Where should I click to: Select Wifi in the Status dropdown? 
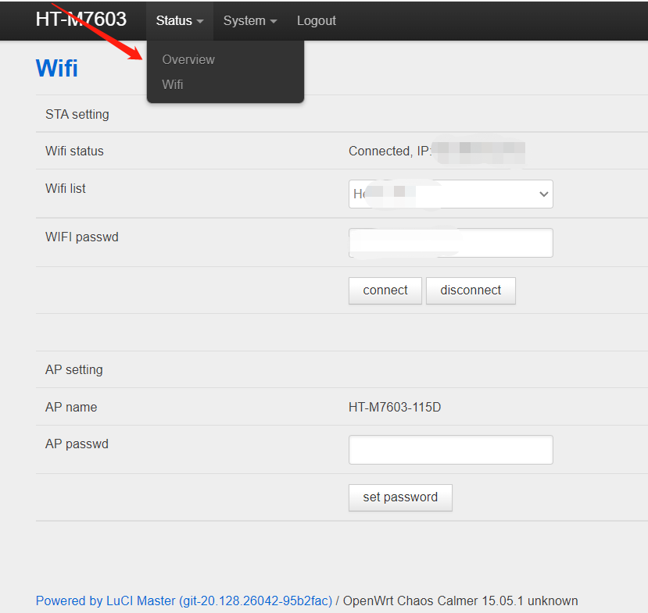[173, 84]
